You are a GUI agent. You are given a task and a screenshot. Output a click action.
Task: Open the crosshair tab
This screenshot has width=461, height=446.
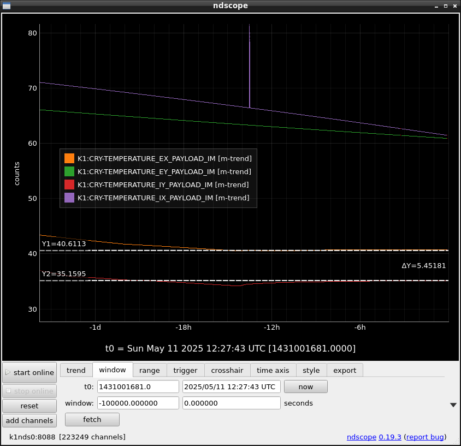coord(227,370)
